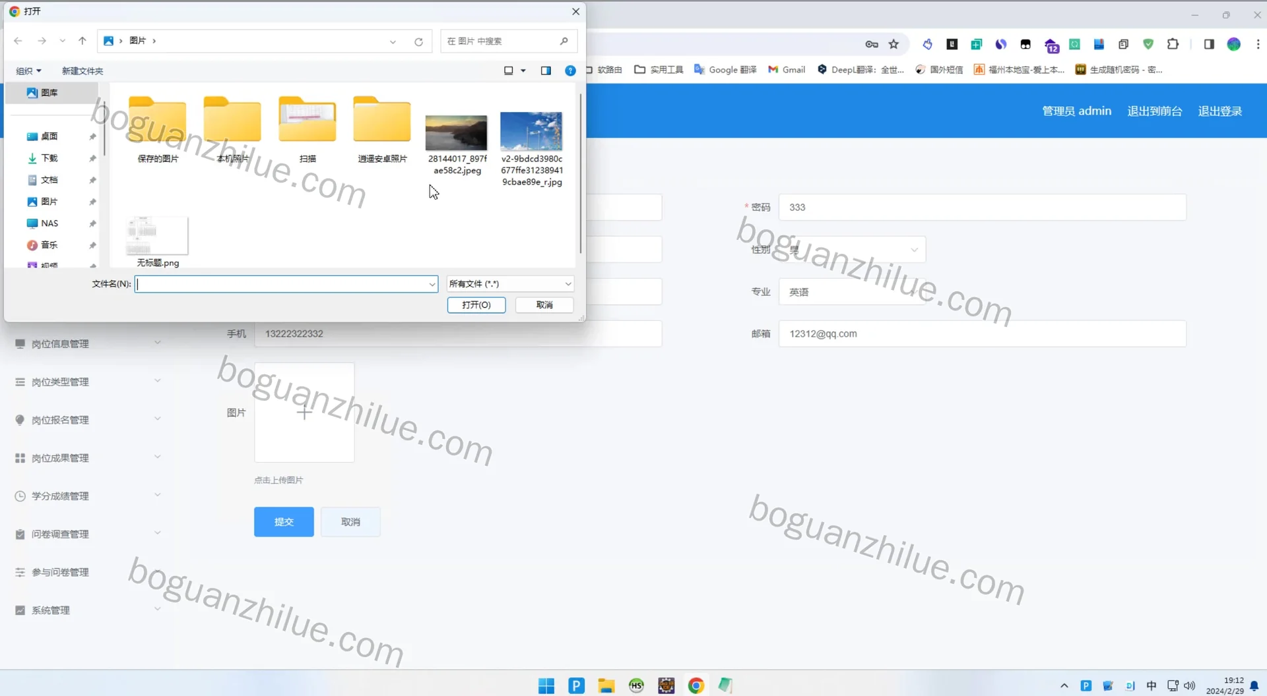Click the 邮箱 field with 12312@qq.com
Viewport: 1267px width, 696px height.
[983, 334]
